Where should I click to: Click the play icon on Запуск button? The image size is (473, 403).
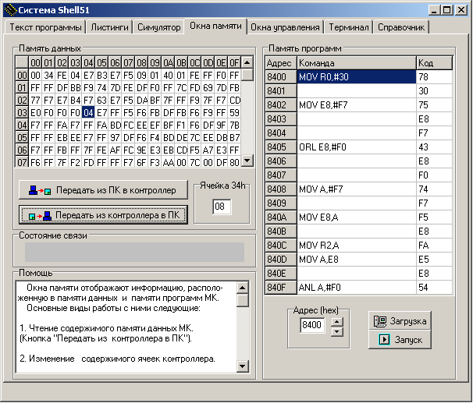click(384, 340)
